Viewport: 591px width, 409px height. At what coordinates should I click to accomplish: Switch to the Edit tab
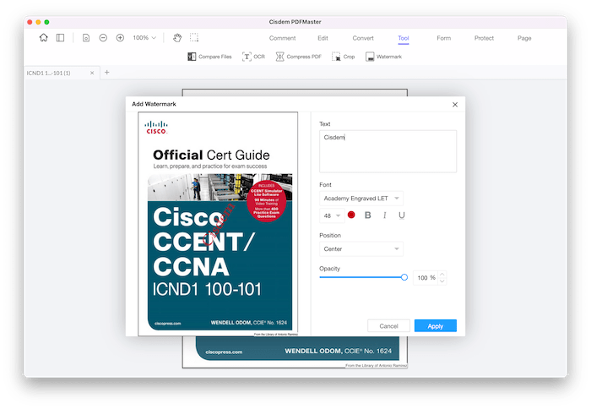(x=323, y=38)
